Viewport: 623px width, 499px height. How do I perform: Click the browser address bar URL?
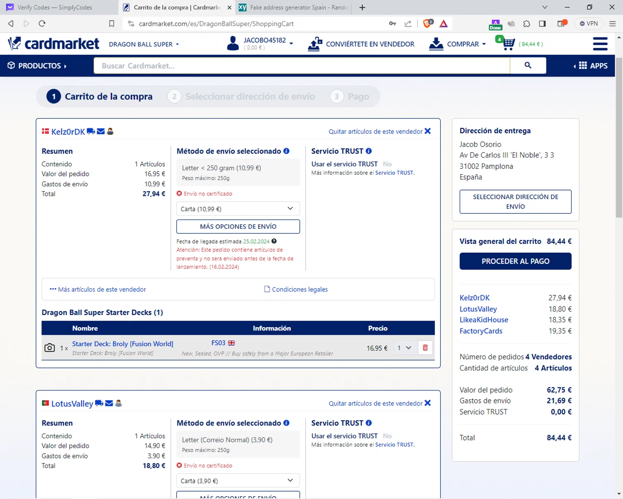tap(216, 24)
